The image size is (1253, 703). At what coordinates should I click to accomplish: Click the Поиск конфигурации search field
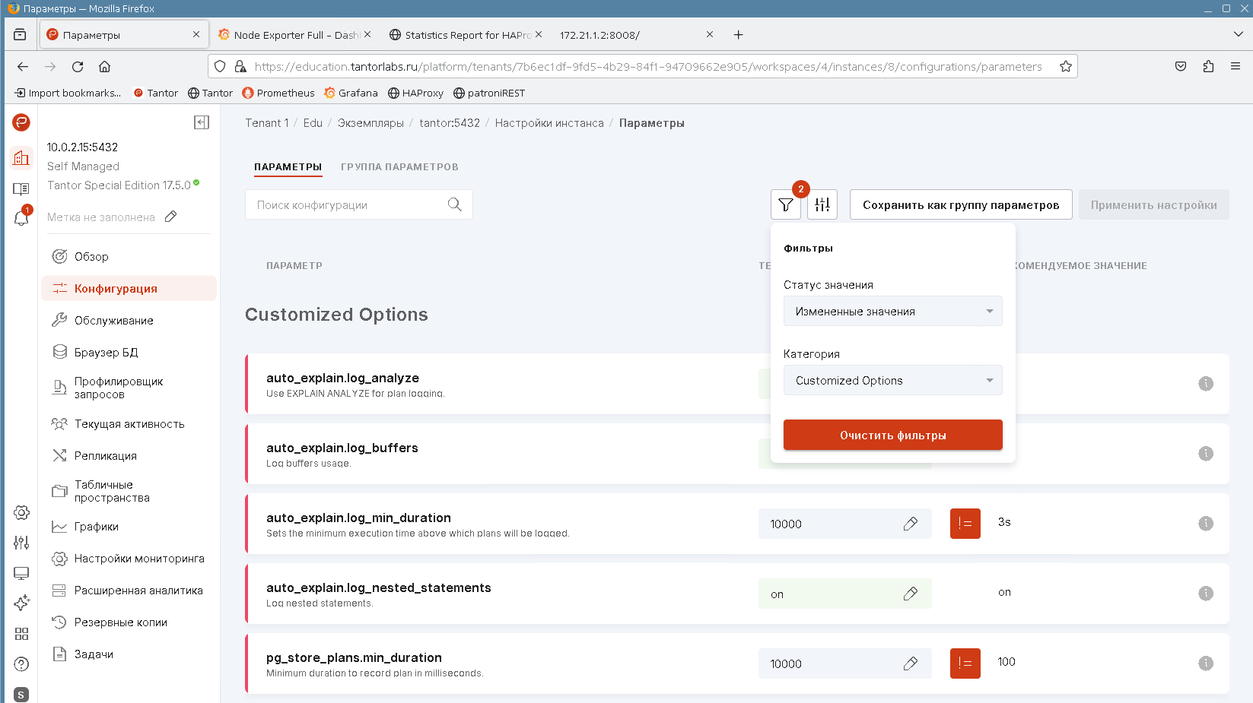tap(346, 205)
